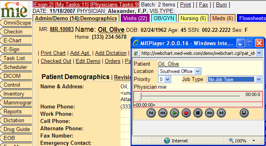The image size is (266, 146).
Task: Click the Orders link
Action: pos(112,61)
